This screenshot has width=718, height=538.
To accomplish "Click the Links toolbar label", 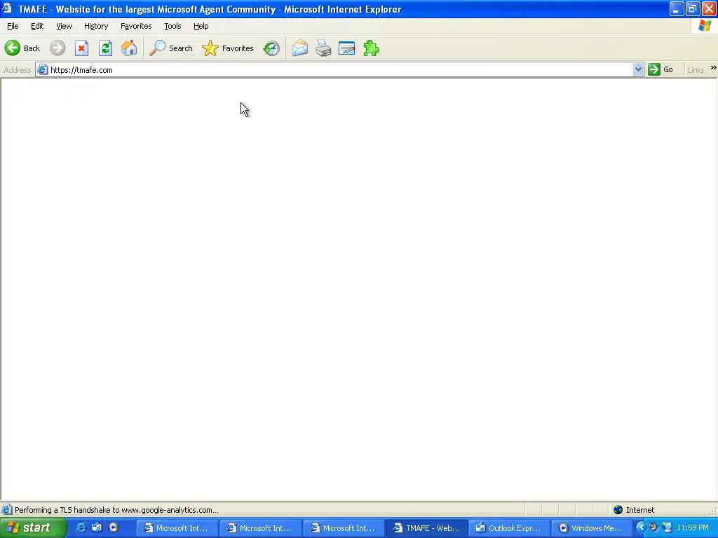I will (x=696, y=70).
